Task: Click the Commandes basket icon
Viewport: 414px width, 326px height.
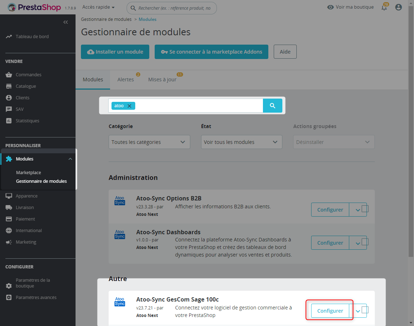Action: (9, 75)
